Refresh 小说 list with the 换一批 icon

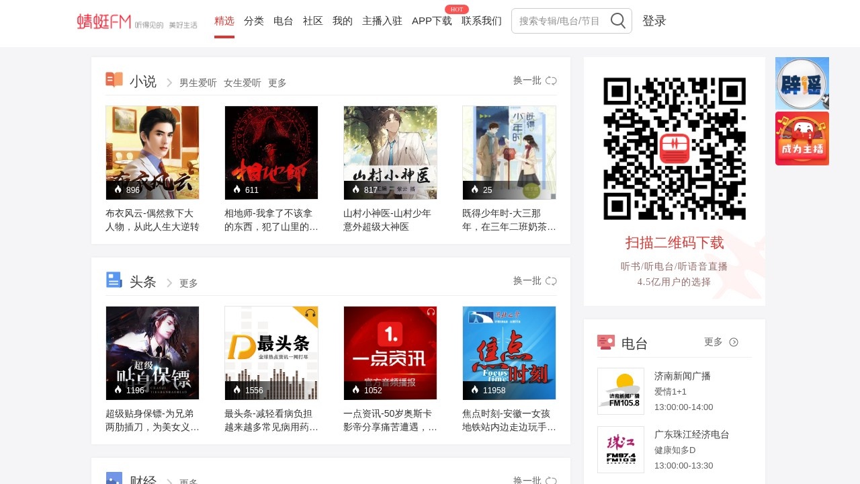[x=551, y=80]
